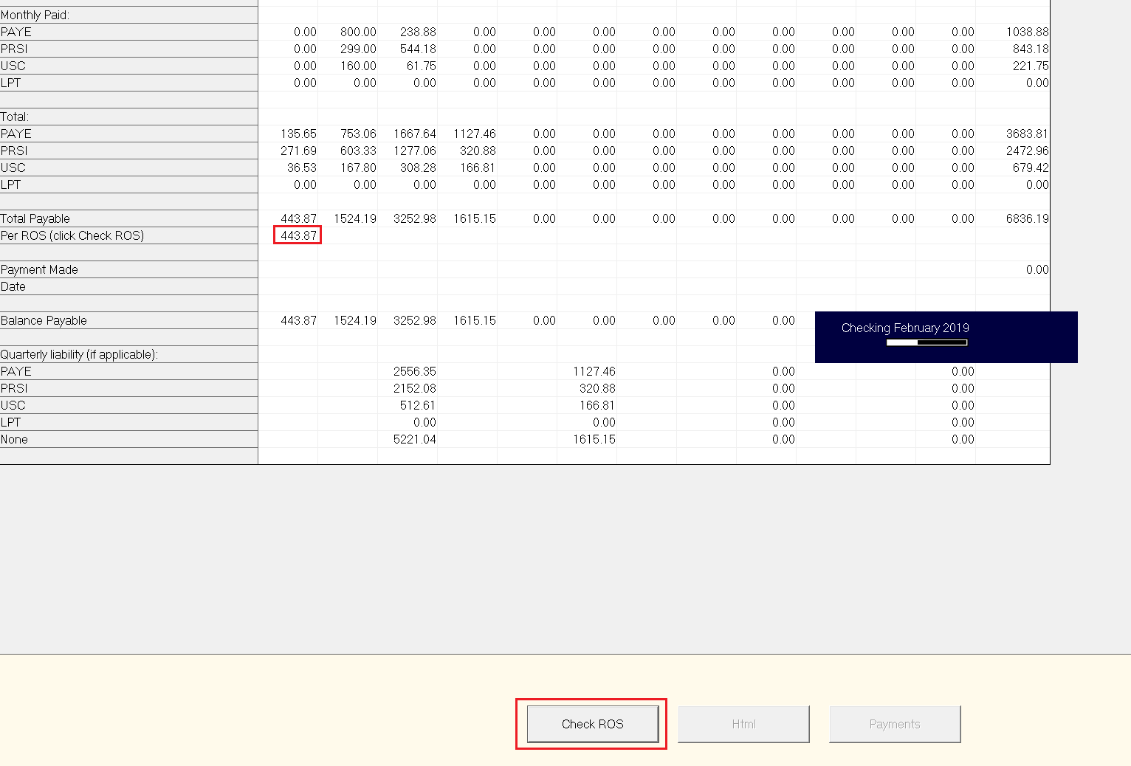Select the Monthly Paid PAYE value 800.00

click(358, 32)
